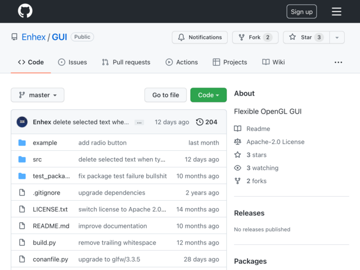Open the master branch dropdown
Image resolution: width=360 pixels, height=270 pixels.
pos(38,95)
